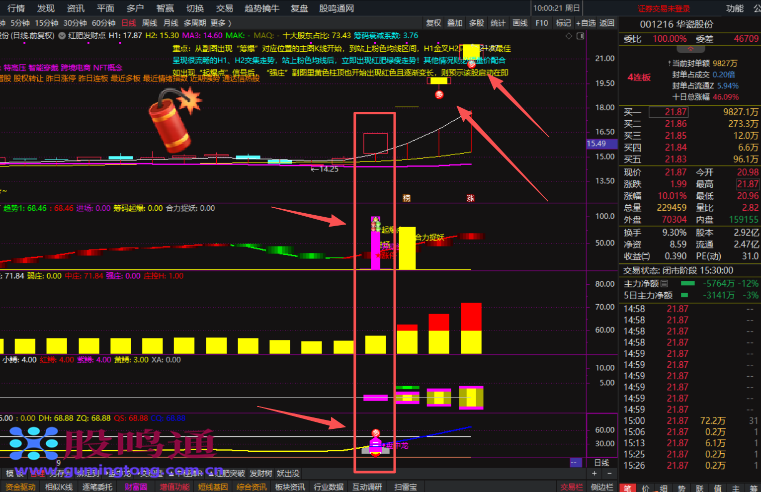The height and width of the screenshot is (492, 761).
Task: Open the 智赢 menu
Action: pyautogui.click(x=165, y=8)
